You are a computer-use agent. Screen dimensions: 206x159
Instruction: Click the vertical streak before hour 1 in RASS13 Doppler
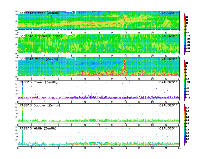tap(22, 114)
